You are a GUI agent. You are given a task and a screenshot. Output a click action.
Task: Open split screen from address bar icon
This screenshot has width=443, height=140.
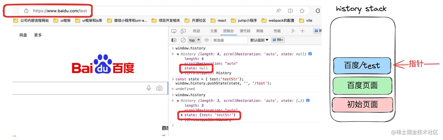coord(290,11)
